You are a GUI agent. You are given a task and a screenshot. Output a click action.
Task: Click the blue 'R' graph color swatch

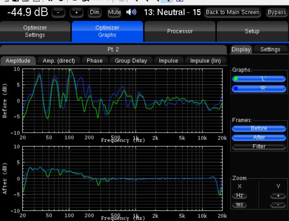[x=236, y=88]
